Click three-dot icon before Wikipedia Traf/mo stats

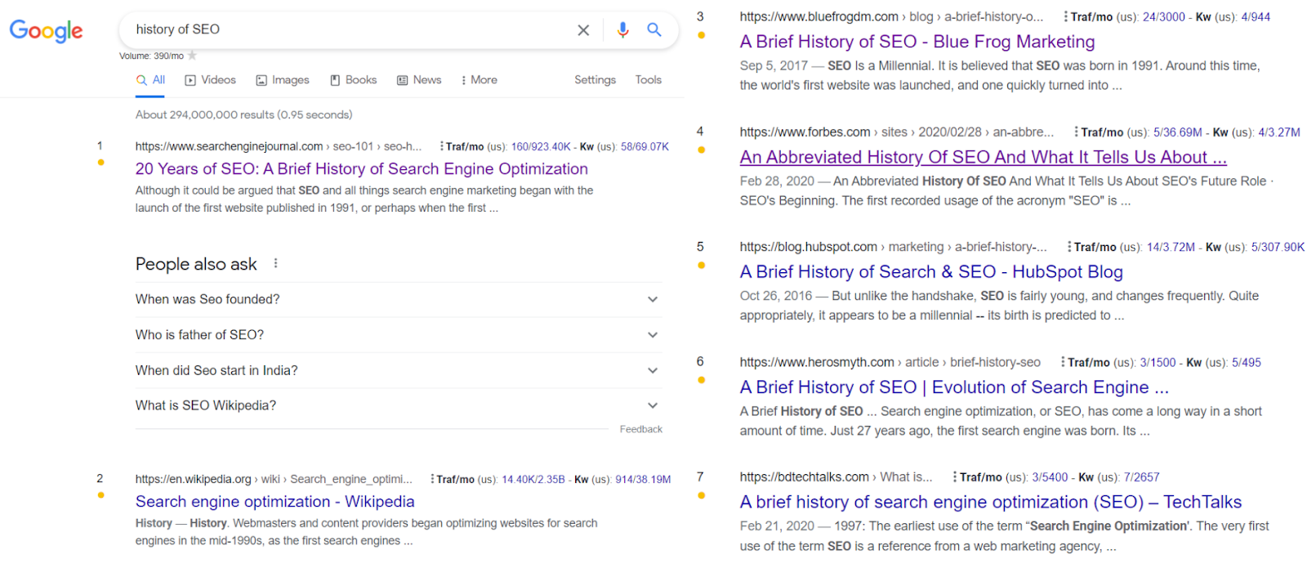(432, 479)
